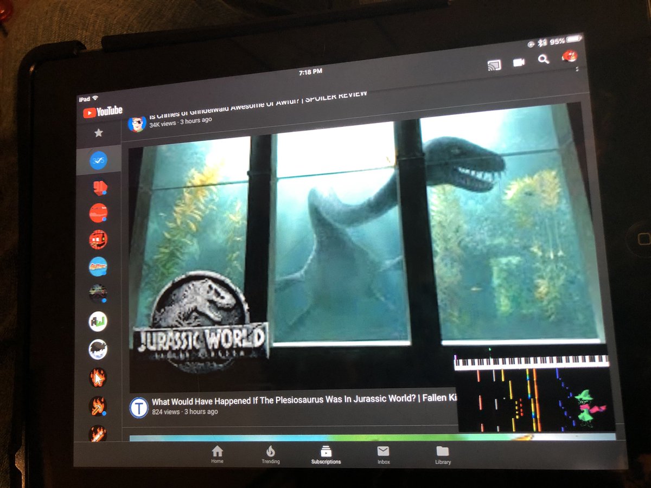Open 'What Would Have Happened If The Plesiosaurus' title

(x=304, y=400)
